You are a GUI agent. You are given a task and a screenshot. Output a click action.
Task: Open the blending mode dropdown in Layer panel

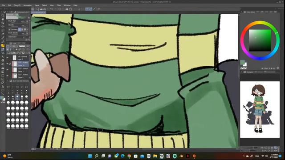(x=15, y=46)
